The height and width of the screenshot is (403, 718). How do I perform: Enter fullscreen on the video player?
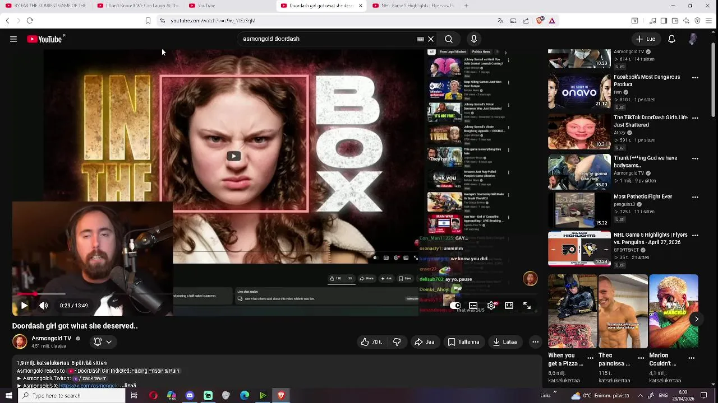[x=527, y=306]
